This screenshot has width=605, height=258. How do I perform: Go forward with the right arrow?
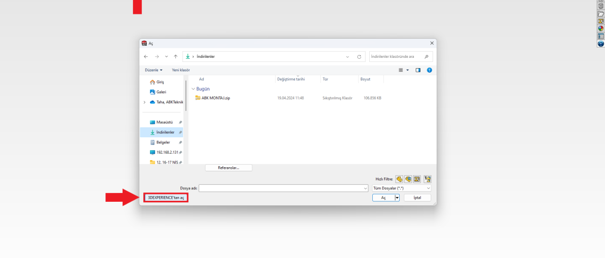[157, 57]
